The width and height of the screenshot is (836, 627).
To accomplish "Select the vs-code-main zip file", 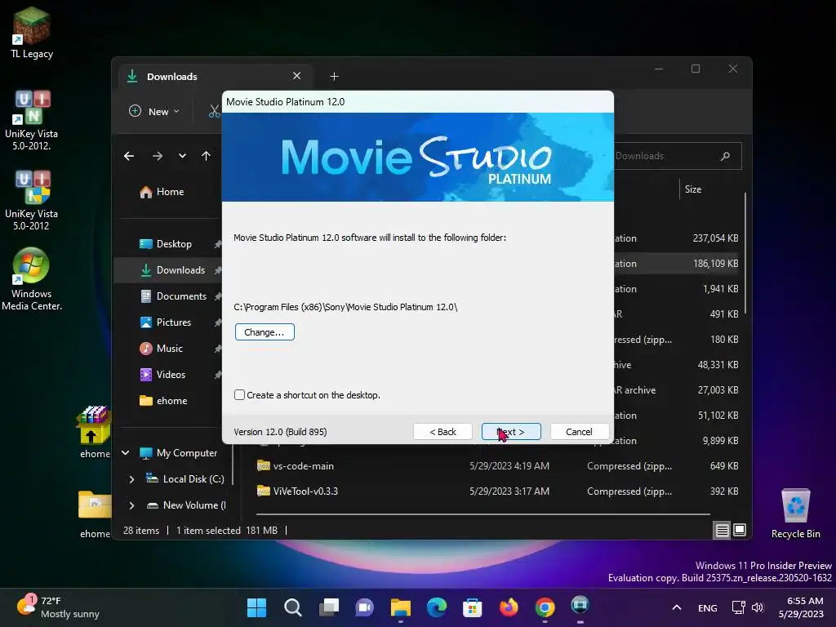I will (x=304, y=466).
